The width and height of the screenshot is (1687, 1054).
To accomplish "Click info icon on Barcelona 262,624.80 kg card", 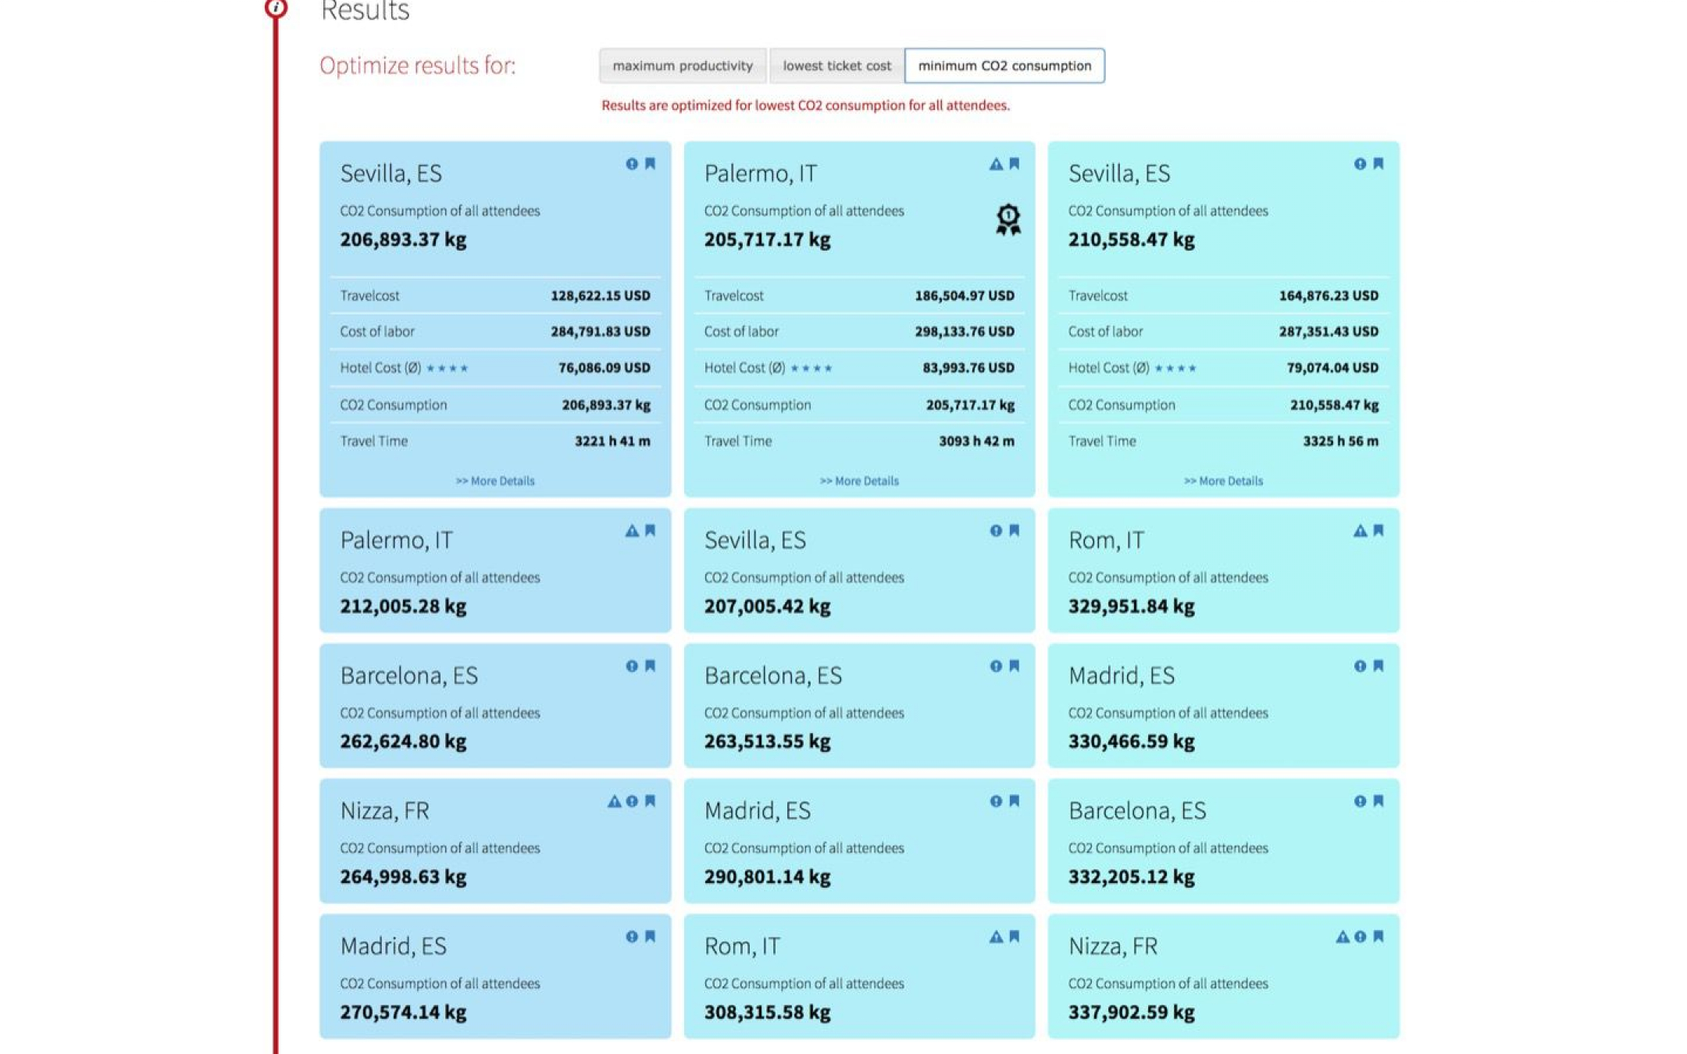I will coord(632,666).
